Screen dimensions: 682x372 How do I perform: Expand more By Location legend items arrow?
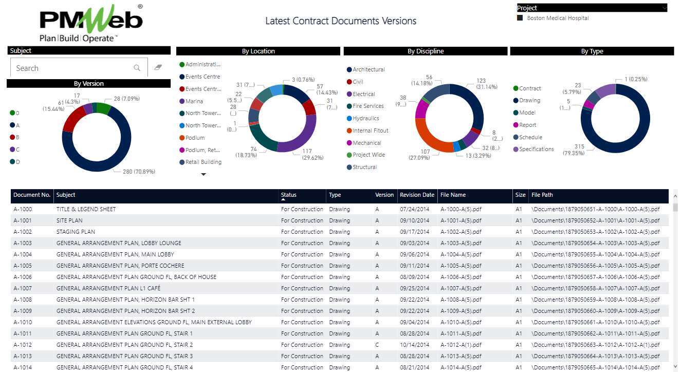click(x=204, y=175)
